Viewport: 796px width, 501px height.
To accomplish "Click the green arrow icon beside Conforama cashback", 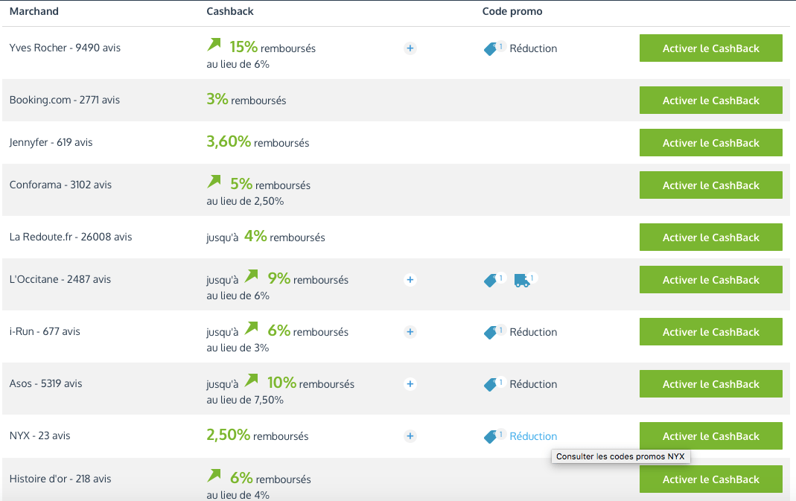I will 214,181.
